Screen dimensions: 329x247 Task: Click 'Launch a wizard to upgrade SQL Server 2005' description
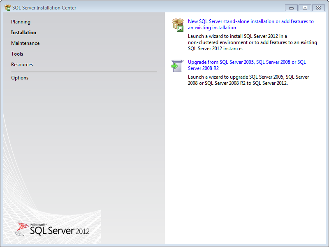pyautogui.click(x=248, y=80)
